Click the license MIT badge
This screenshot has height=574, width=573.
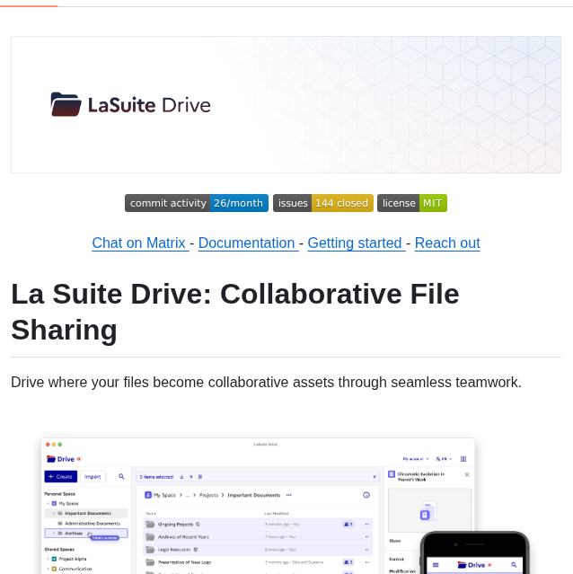point(412,203)
